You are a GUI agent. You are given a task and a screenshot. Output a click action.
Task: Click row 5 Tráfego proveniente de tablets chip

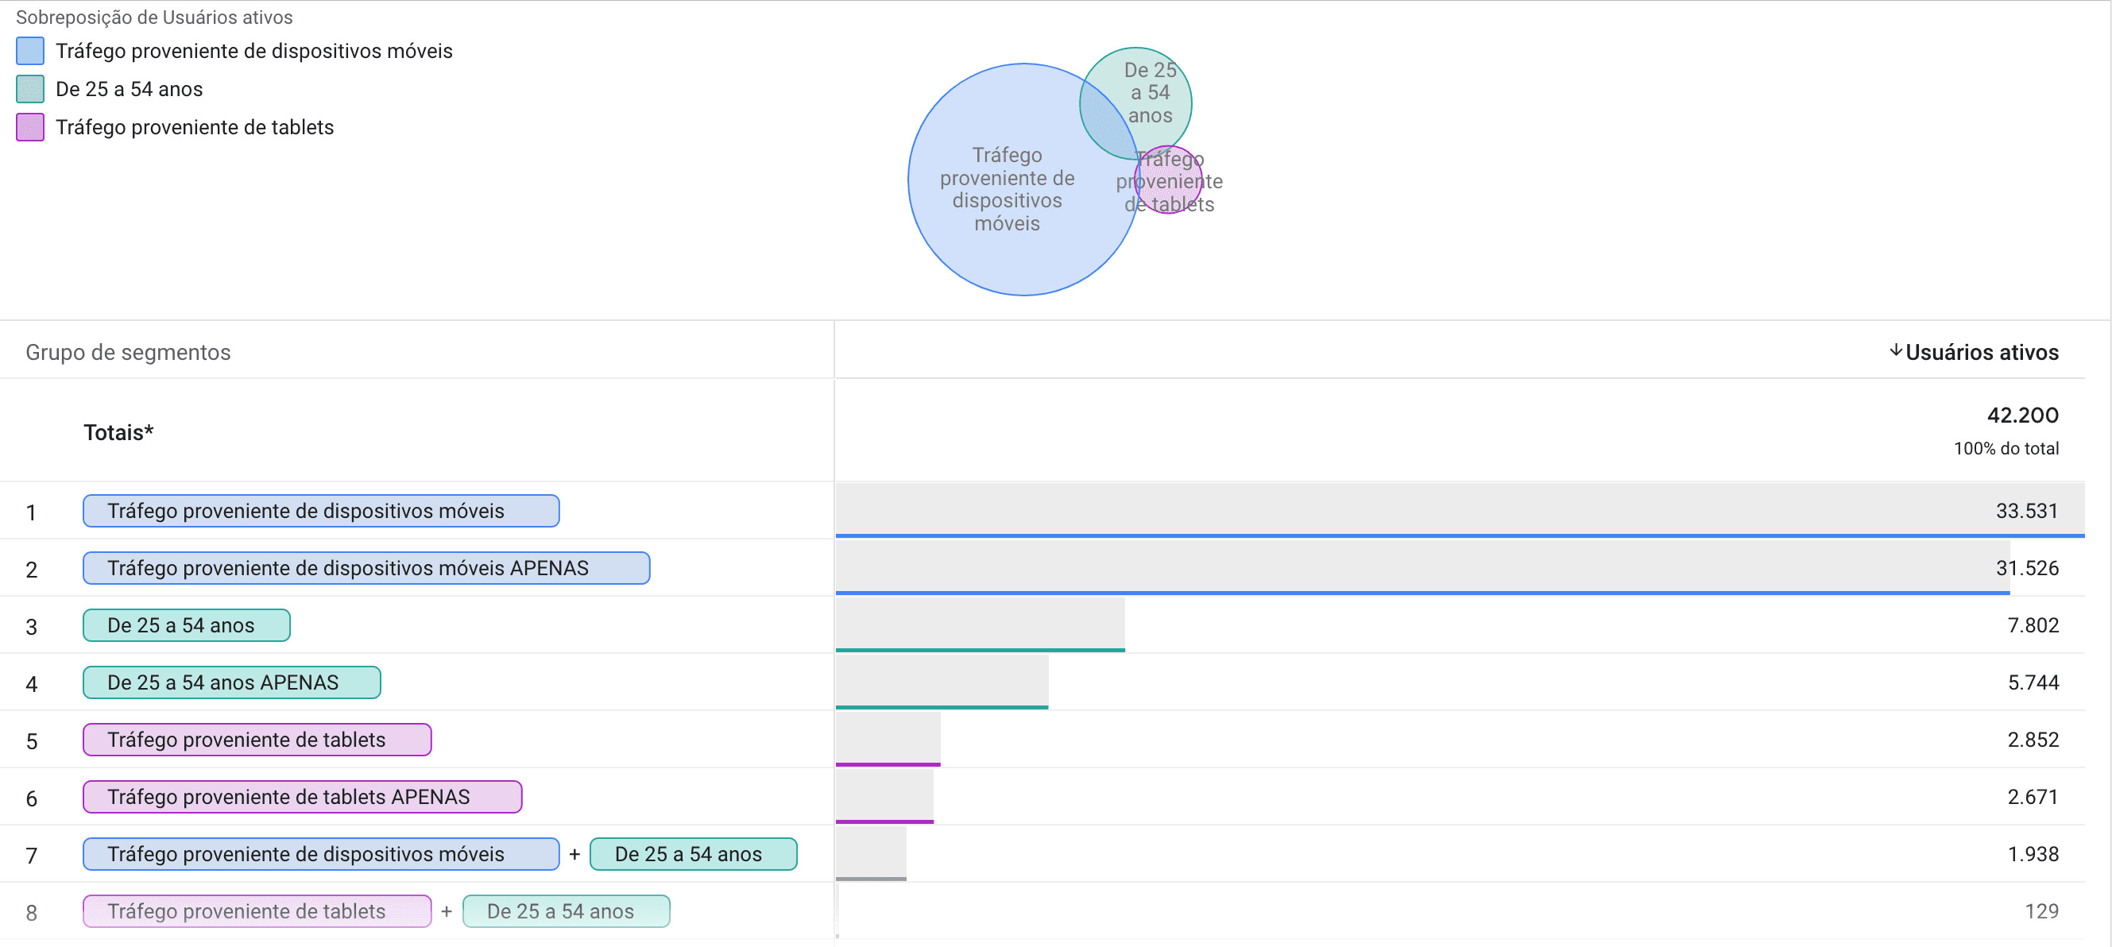coord(257,740)
